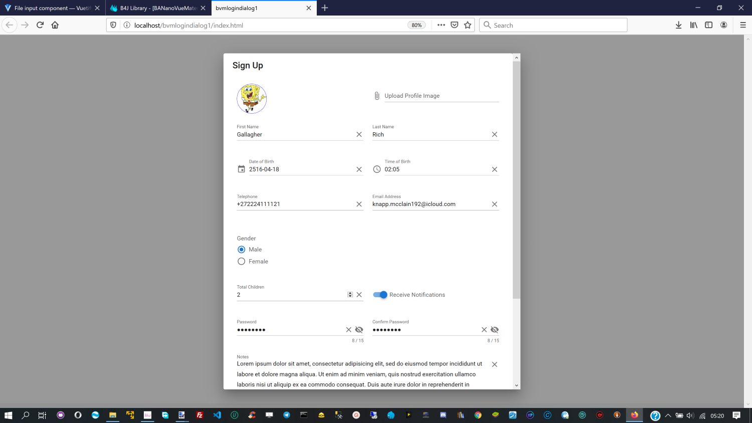The height and width of the screenshot is (423, 752).
Task: Go to the browser home page
Action: 55,25
